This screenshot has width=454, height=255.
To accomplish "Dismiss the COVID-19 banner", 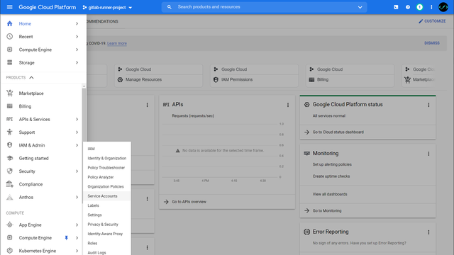I will coord(432,43).
